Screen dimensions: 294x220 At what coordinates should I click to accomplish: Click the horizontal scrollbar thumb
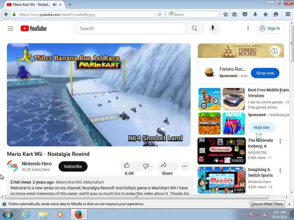(137, 197)
